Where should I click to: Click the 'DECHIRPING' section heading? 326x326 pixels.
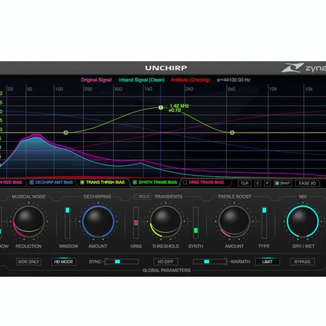(x=97, y=197)
